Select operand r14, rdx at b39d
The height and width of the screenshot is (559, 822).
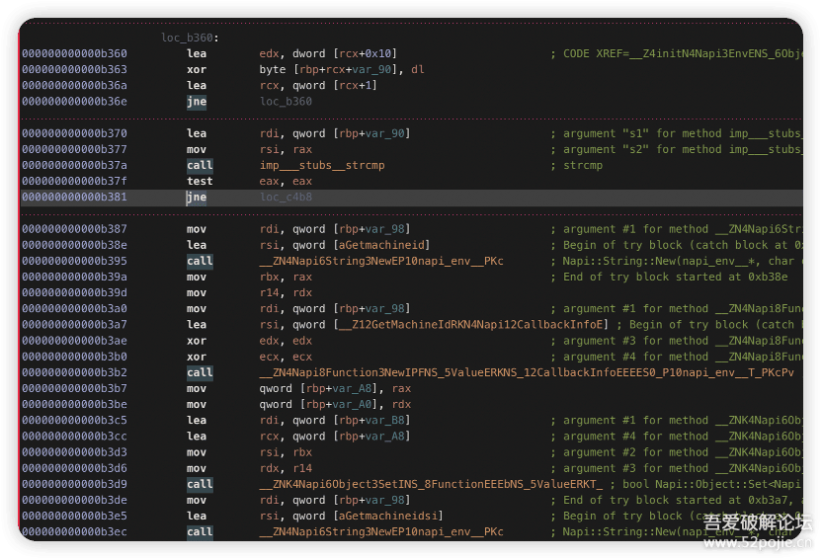click(286, 292)
